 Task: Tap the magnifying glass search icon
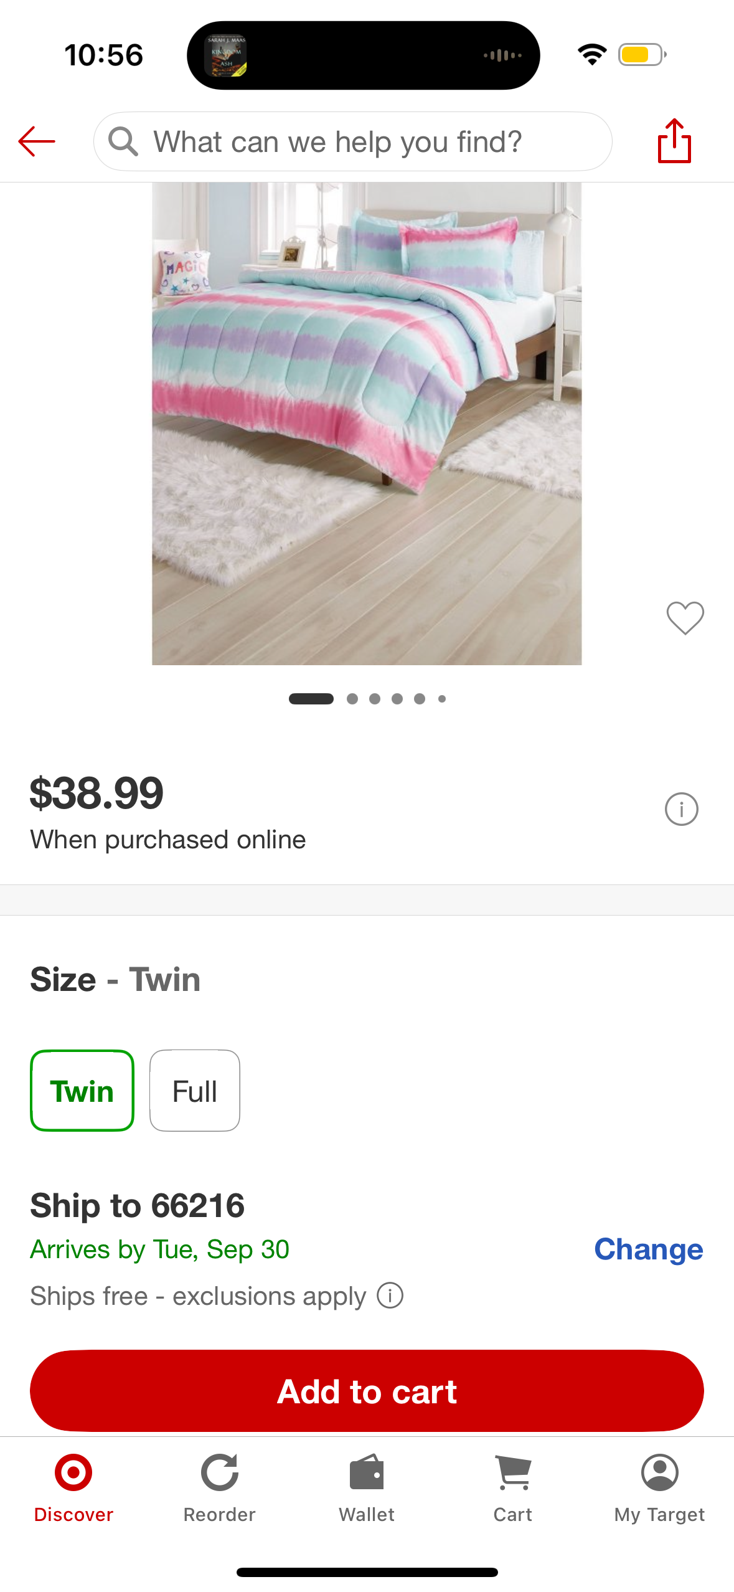[x=123, y=141]
